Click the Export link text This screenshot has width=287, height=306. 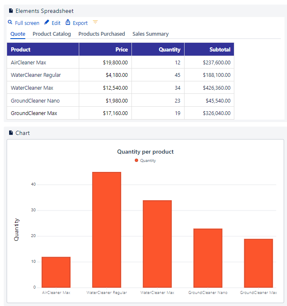pyautogui.click(x=80, y=23)
